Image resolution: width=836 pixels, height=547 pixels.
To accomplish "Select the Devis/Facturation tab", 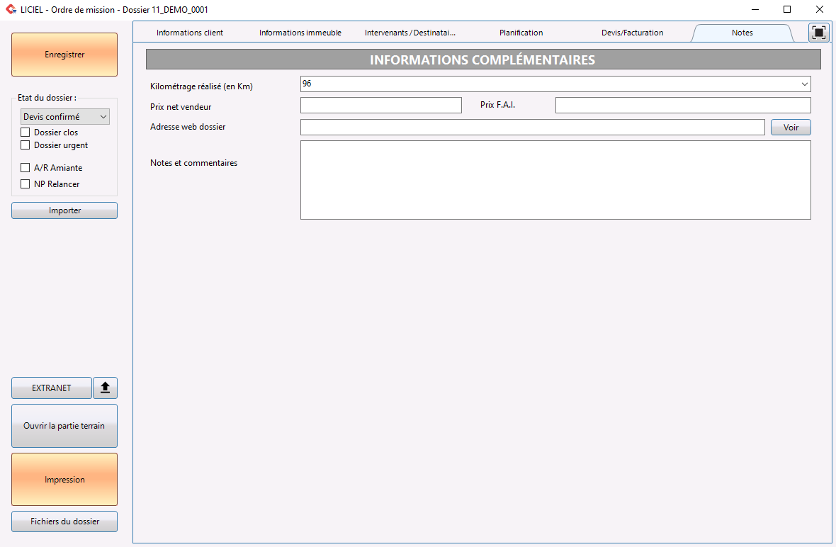I will pyautogui.click(x=632, y=33).
